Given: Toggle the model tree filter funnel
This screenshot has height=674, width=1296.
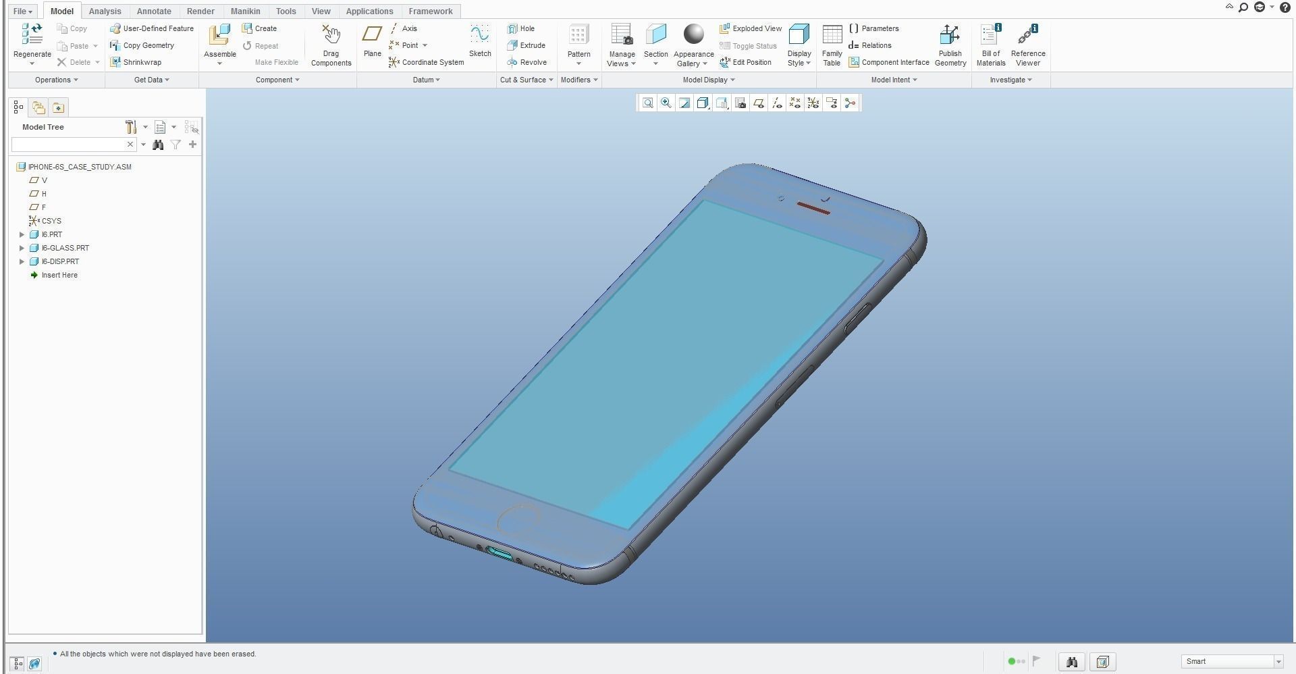Looking at the screenshot, I should pos(175,145).
